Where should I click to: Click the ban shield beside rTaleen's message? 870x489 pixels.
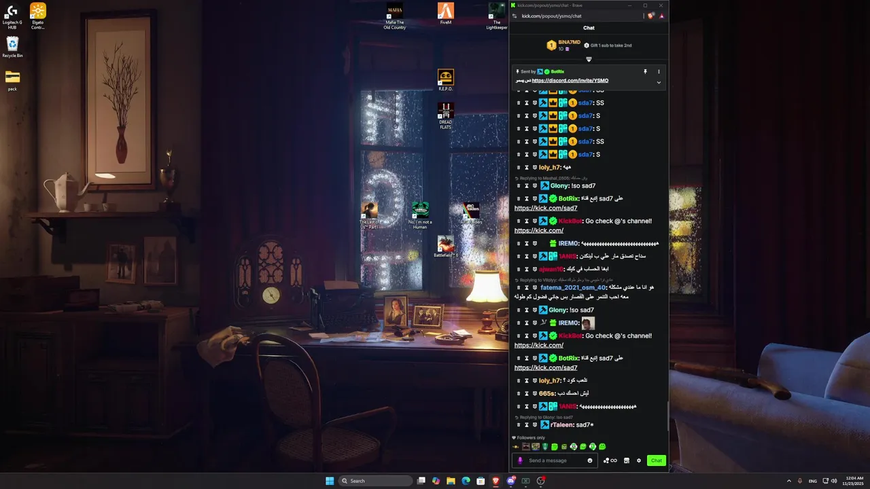(x=534, y=424)
